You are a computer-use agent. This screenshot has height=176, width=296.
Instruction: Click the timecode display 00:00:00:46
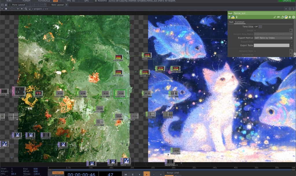81,174
